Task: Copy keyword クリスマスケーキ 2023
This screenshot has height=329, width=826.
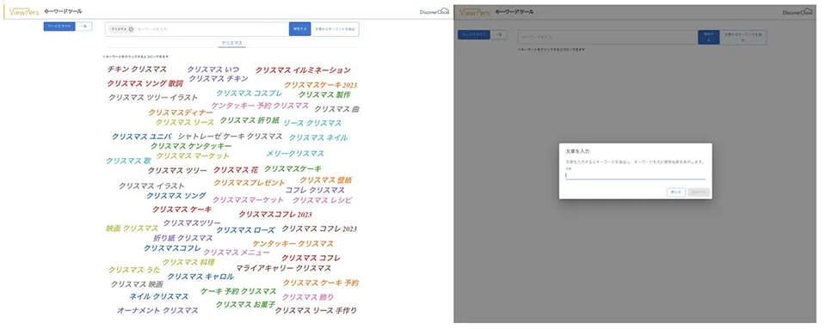Action: pyautogui.click(x=321, y=85)
